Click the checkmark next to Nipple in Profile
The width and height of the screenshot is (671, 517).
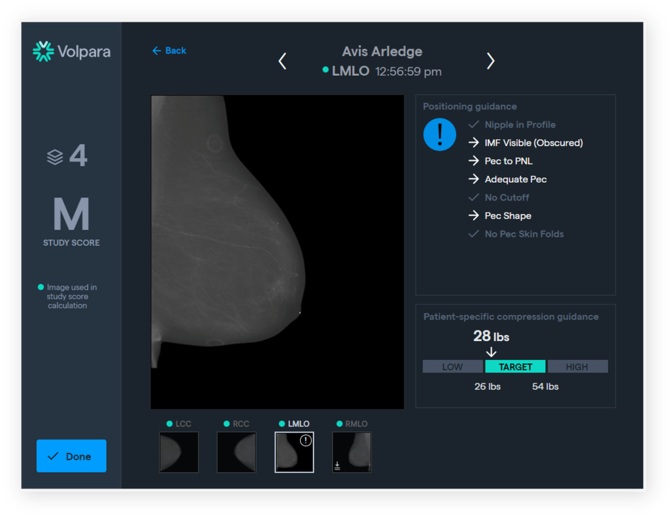click(x=473, y=125)
